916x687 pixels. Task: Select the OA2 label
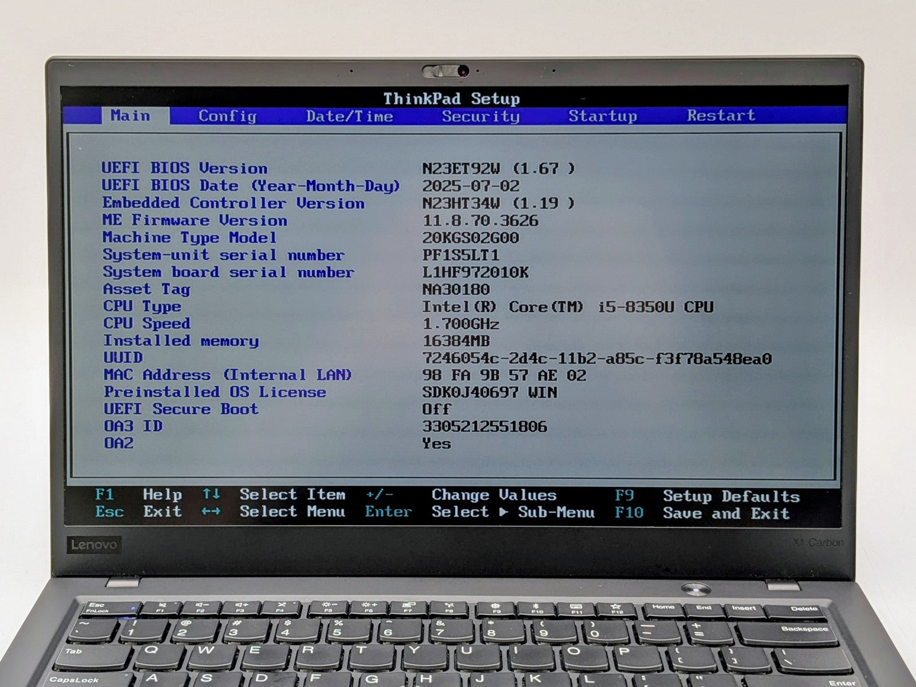(x=119, y=443)
